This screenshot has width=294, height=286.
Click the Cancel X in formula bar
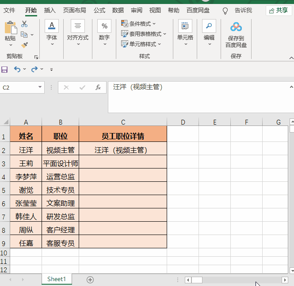pyautogui.click(x=66, y=87)
